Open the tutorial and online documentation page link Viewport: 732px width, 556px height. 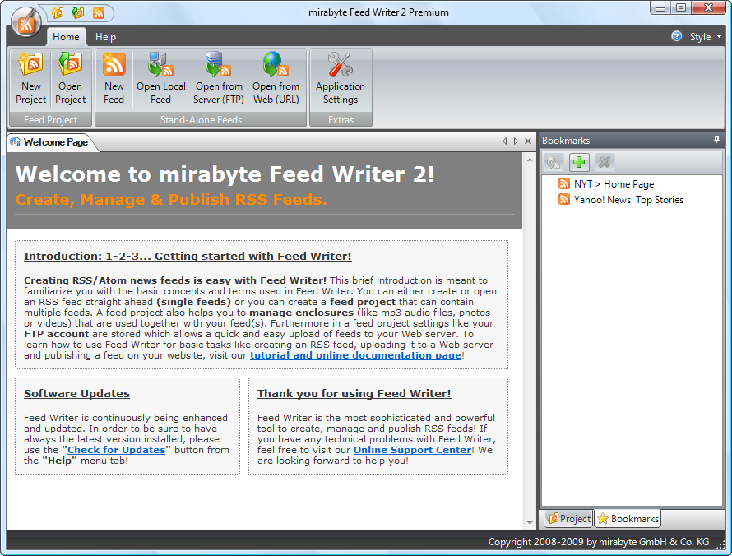tap(355, 355)
